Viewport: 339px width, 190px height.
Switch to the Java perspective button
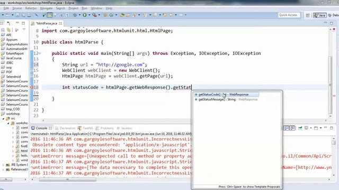coord(320,15)
